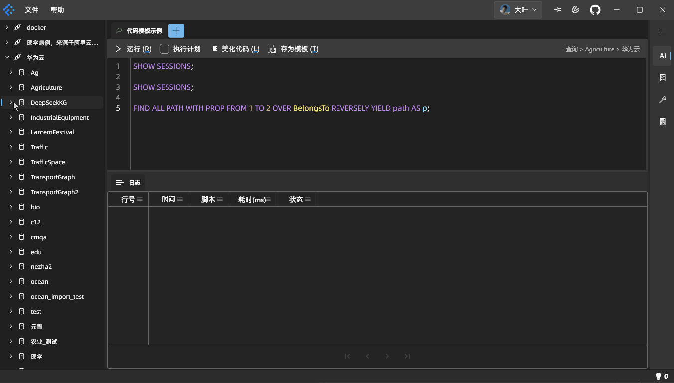This screenshot has width=674, height=383.
Task: Select the cmqa database
Action: 39,237
